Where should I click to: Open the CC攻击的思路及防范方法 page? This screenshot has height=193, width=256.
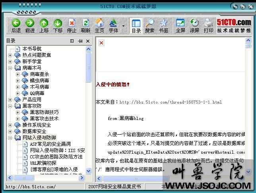56,157
